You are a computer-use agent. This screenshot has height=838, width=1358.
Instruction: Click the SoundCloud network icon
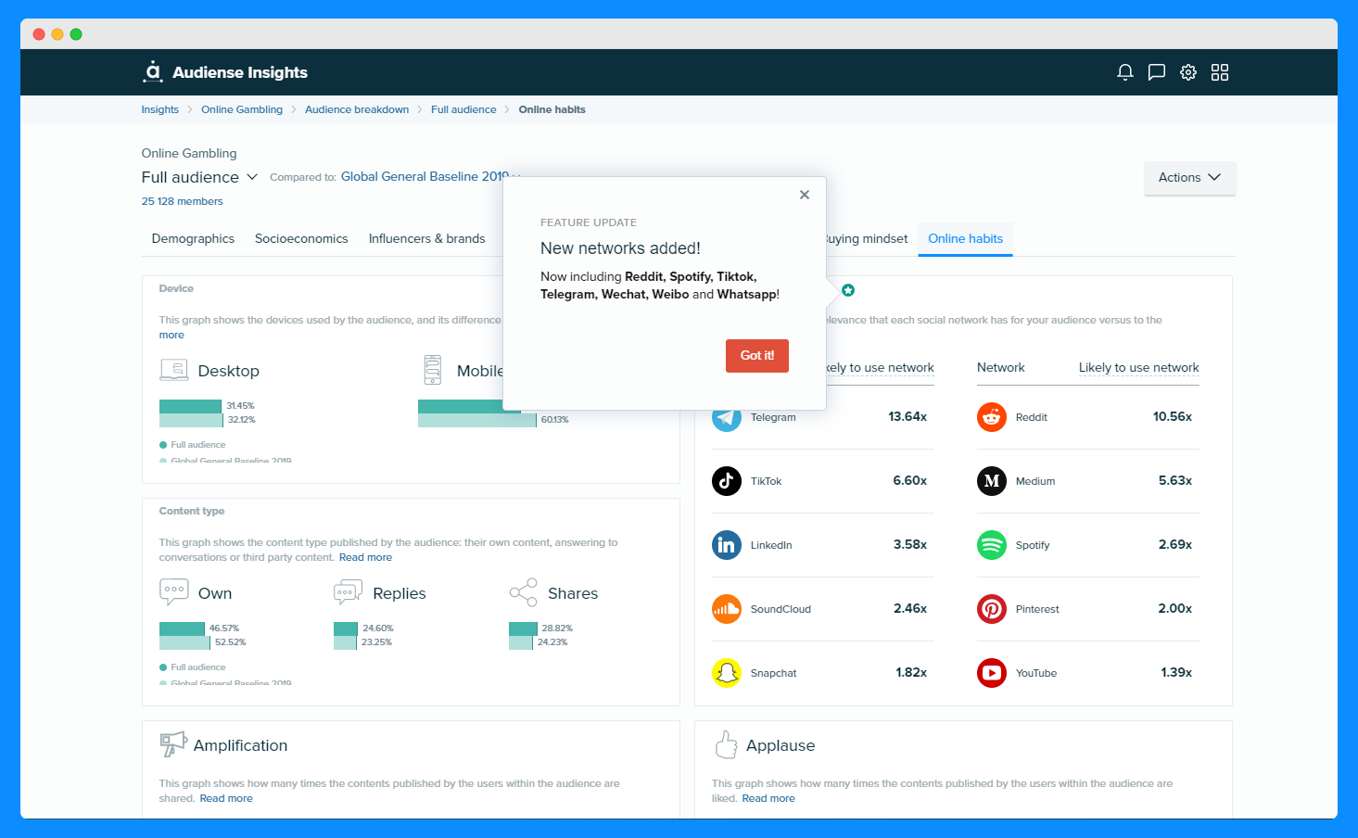coord(727,609)
